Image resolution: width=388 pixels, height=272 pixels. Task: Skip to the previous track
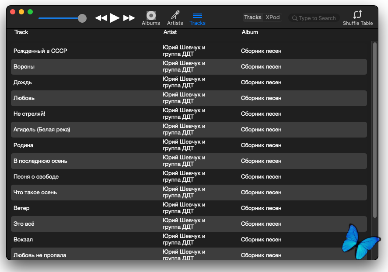pos(101,18)
